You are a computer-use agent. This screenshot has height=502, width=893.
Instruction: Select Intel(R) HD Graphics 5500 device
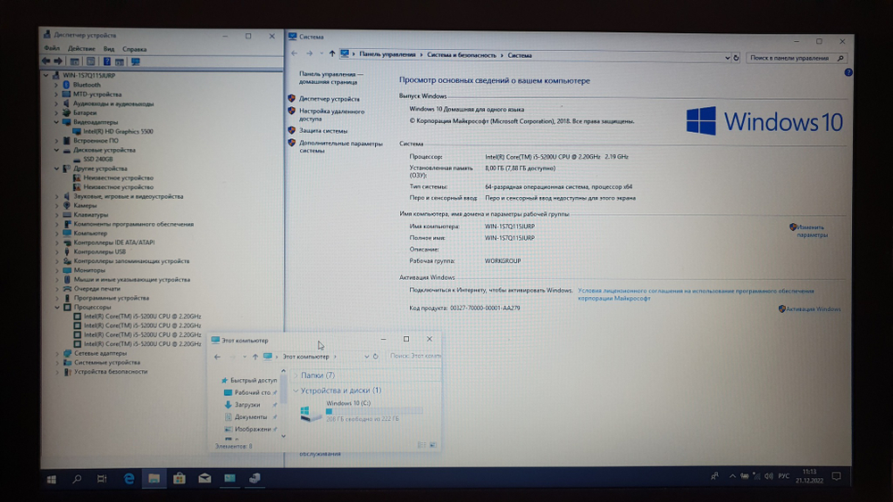(118, 131)
